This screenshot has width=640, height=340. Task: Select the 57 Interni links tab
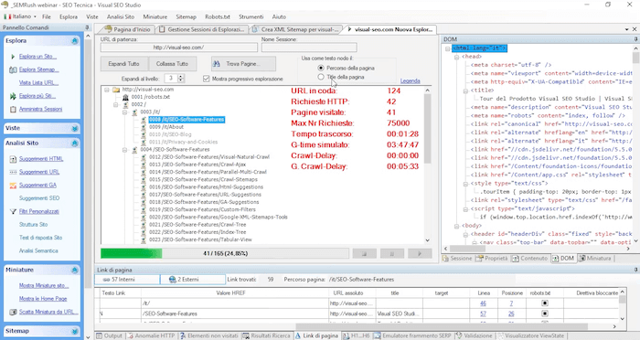[x=127, y=280]
